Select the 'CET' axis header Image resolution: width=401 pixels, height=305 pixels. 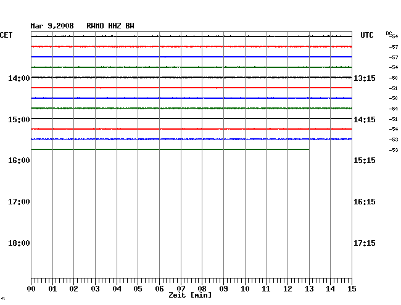click(x=6, y=35)
